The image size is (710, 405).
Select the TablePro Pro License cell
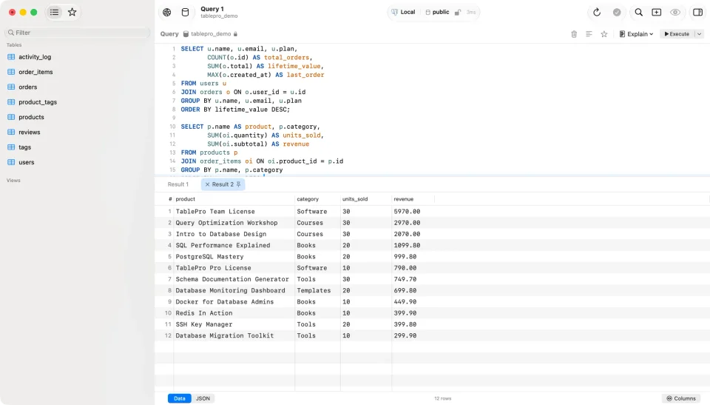point(234,268)
